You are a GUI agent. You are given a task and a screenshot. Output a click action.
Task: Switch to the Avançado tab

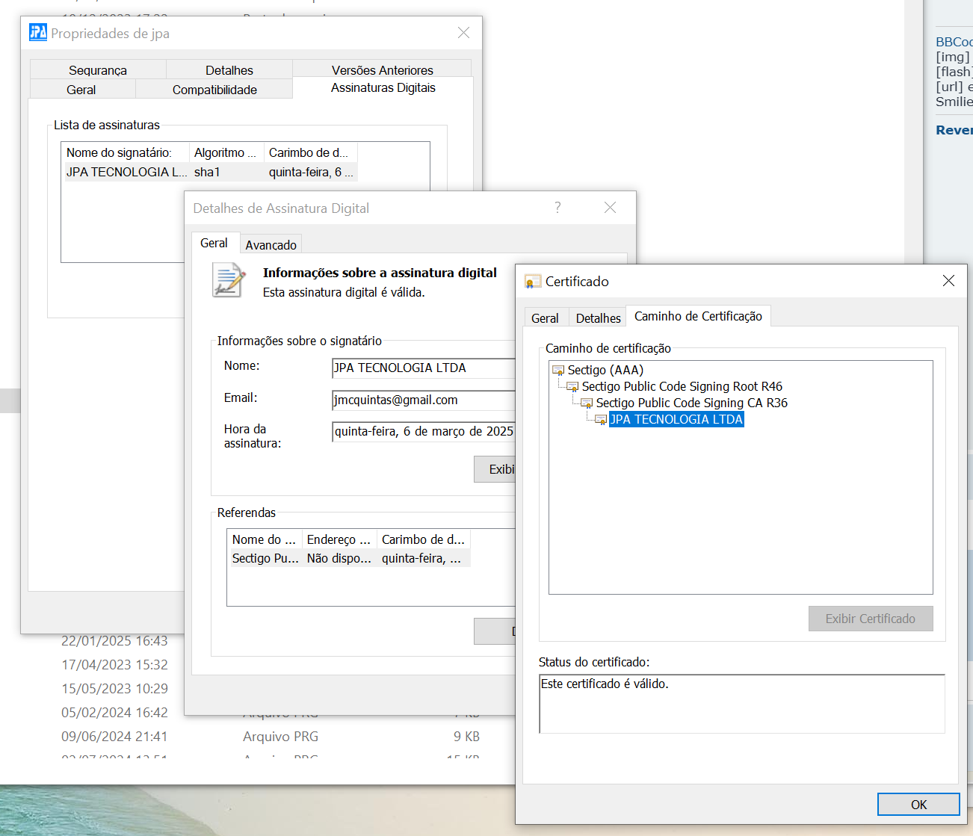[x=271, y=245]
